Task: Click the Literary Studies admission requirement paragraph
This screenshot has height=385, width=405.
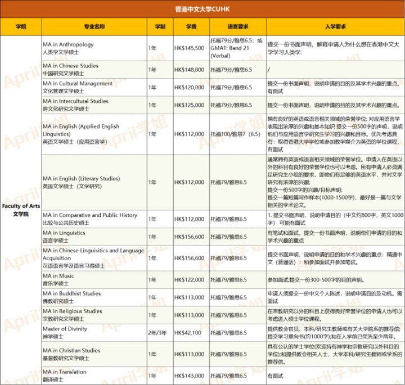Action: pos(335,182)
